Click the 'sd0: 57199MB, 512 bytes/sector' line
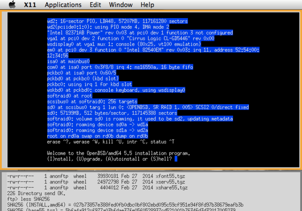 pos(112,113)
